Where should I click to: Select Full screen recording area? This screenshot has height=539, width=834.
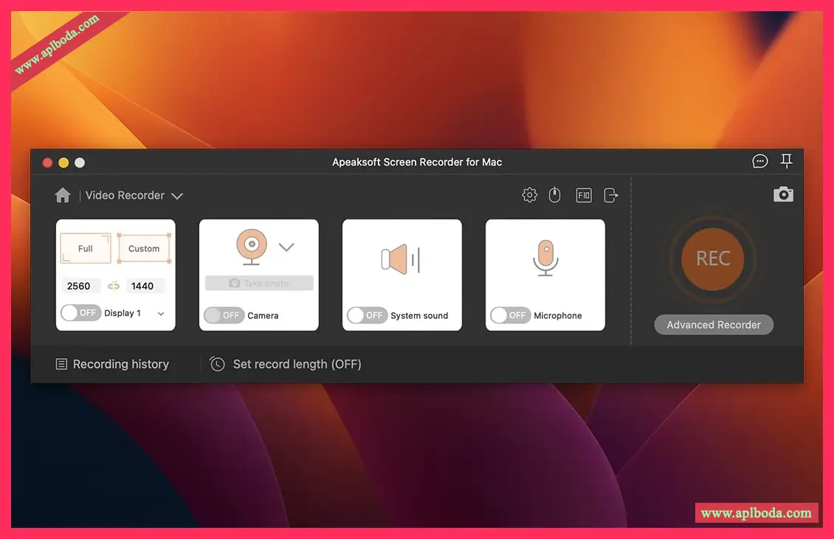point(86,249)
